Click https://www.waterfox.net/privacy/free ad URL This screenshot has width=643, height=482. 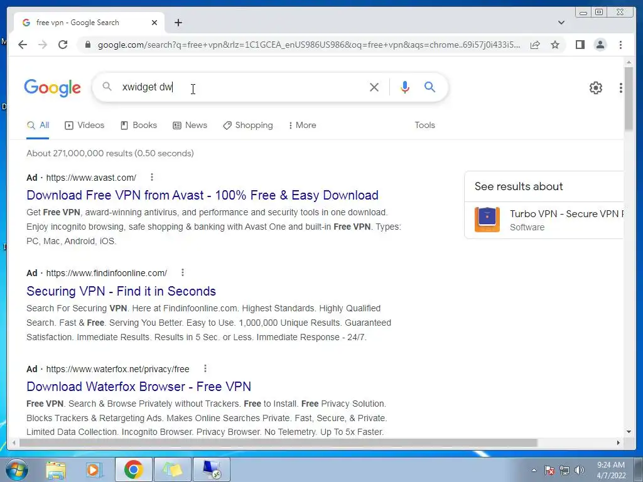click(117, 369)
